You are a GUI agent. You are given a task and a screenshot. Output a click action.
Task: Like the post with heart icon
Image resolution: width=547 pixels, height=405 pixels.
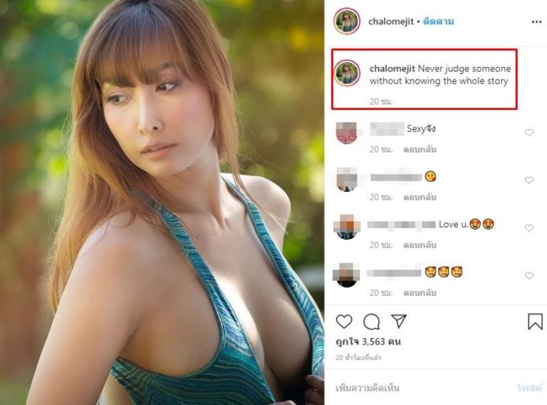tap(344, 321)
